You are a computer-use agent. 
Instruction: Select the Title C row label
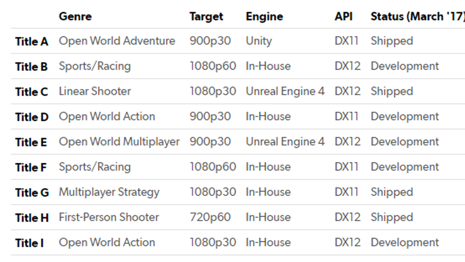pyautogui.click(x=31, y=92)
